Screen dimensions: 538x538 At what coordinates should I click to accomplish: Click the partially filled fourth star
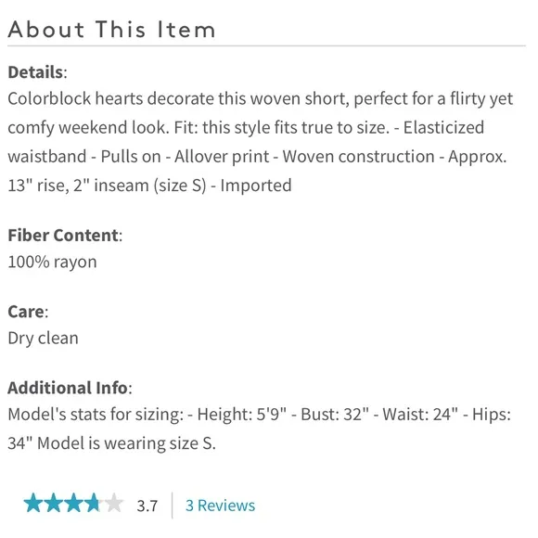[94, 504]
